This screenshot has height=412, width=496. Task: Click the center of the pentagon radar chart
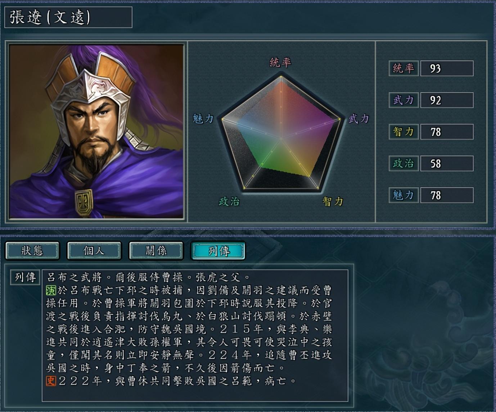tap(281, 138)
